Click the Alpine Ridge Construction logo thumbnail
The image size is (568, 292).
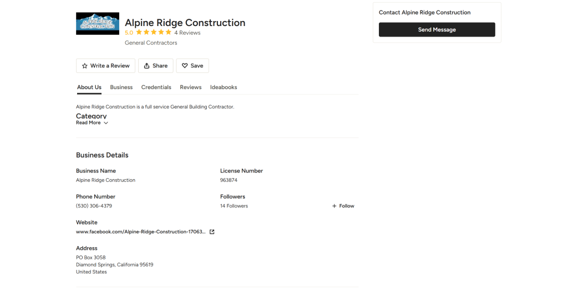(97, 23)
